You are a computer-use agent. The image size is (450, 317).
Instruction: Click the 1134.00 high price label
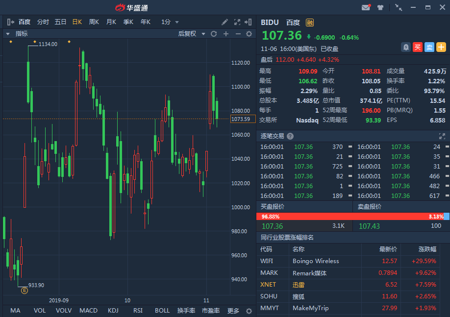[48, 44]
